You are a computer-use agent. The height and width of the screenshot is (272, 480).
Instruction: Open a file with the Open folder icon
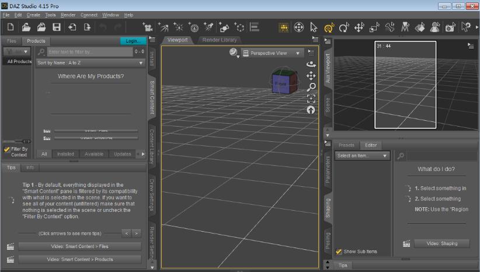pos(26,27)
